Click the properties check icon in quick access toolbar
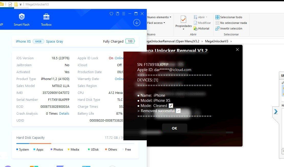 coord(10,4)
